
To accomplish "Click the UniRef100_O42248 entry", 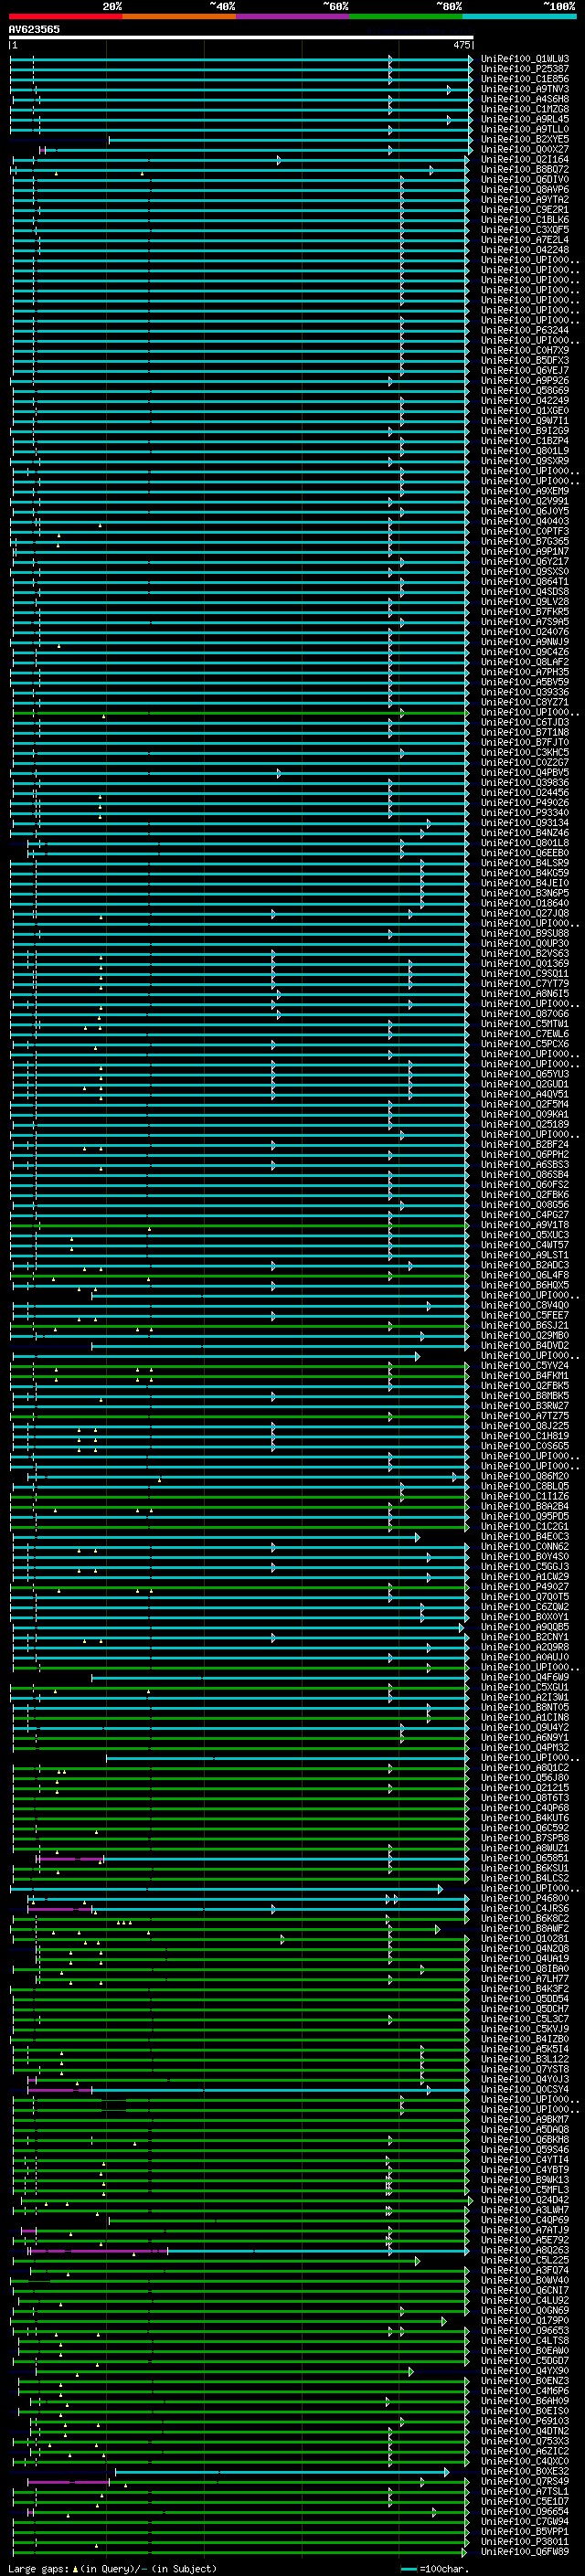I will [x=525, y=250].
